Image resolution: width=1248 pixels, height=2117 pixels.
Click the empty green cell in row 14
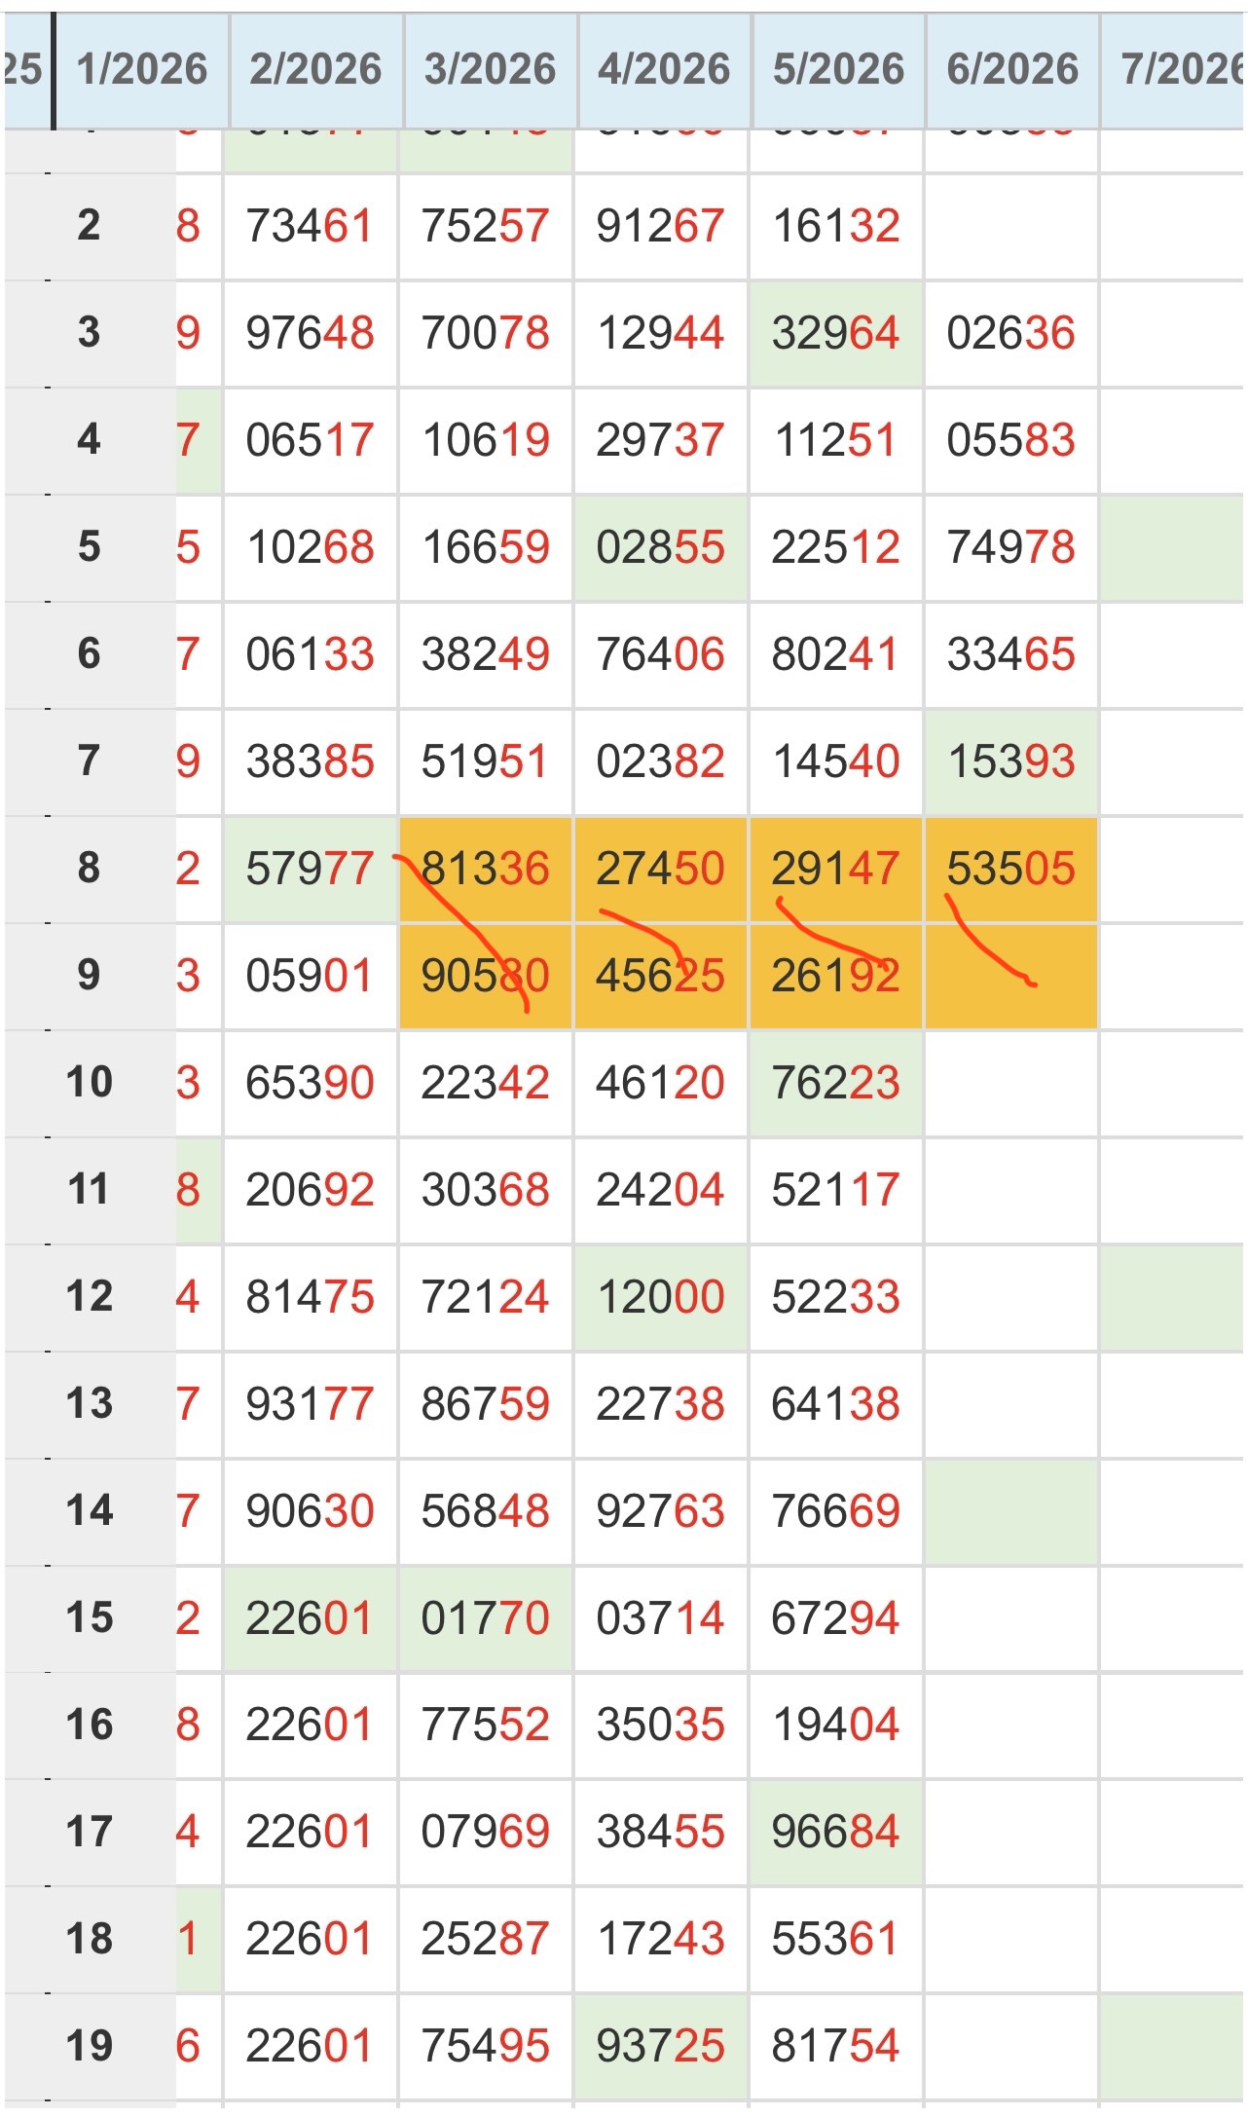[x=1011, y=1512]
